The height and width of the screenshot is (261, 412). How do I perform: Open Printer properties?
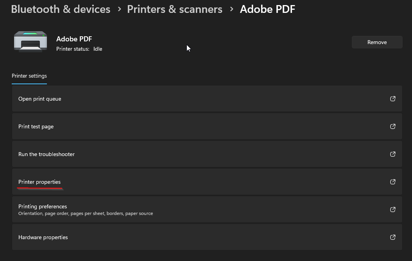(x=207, y=182)
